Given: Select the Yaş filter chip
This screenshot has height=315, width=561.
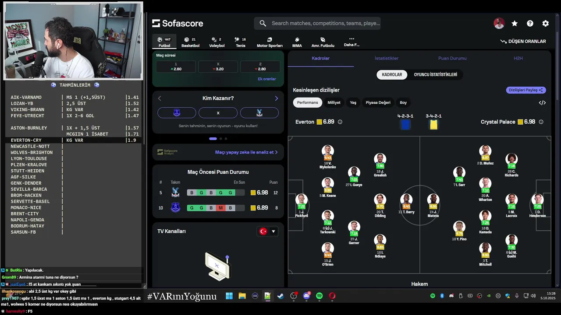Looking at the screenshot, I should [353, 103].
